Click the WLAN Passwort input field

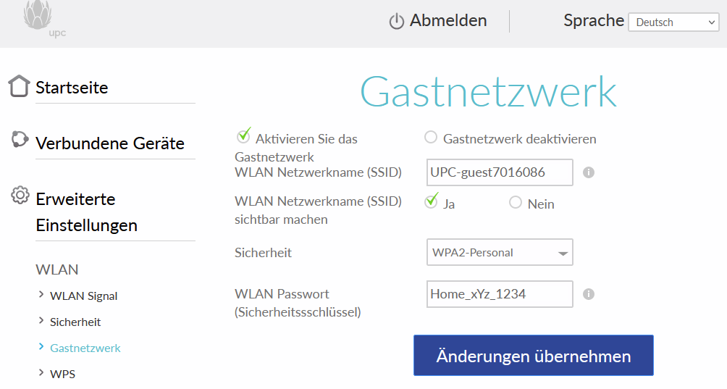click(500, 294)
